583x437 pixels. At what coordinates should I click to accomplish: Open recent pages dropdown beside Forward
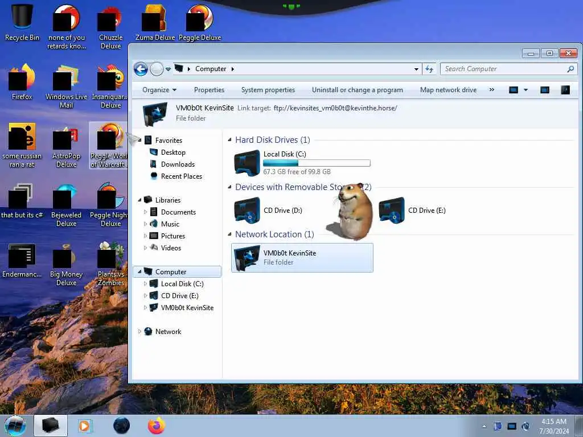168,69
